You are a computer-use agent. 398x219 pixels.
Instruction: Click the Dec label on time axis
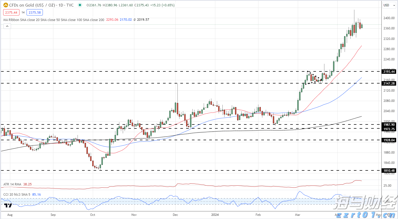175,215
